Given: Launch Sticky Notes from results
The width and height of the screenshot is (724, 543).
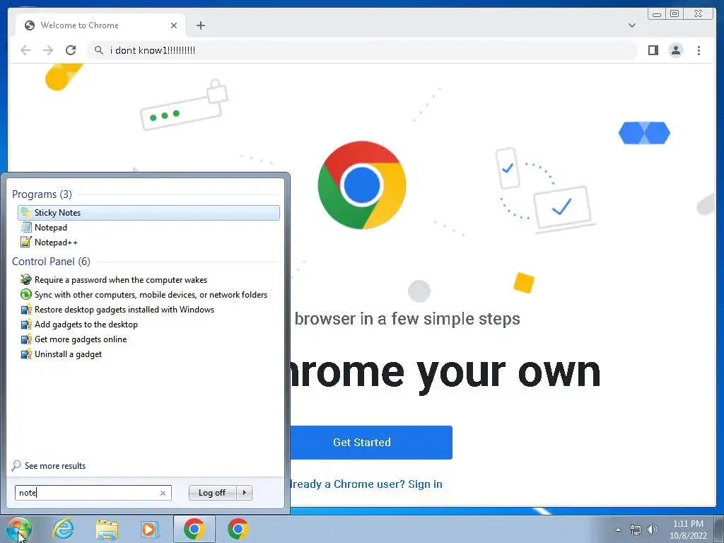Looking at the screenshot, I should 148,212.
